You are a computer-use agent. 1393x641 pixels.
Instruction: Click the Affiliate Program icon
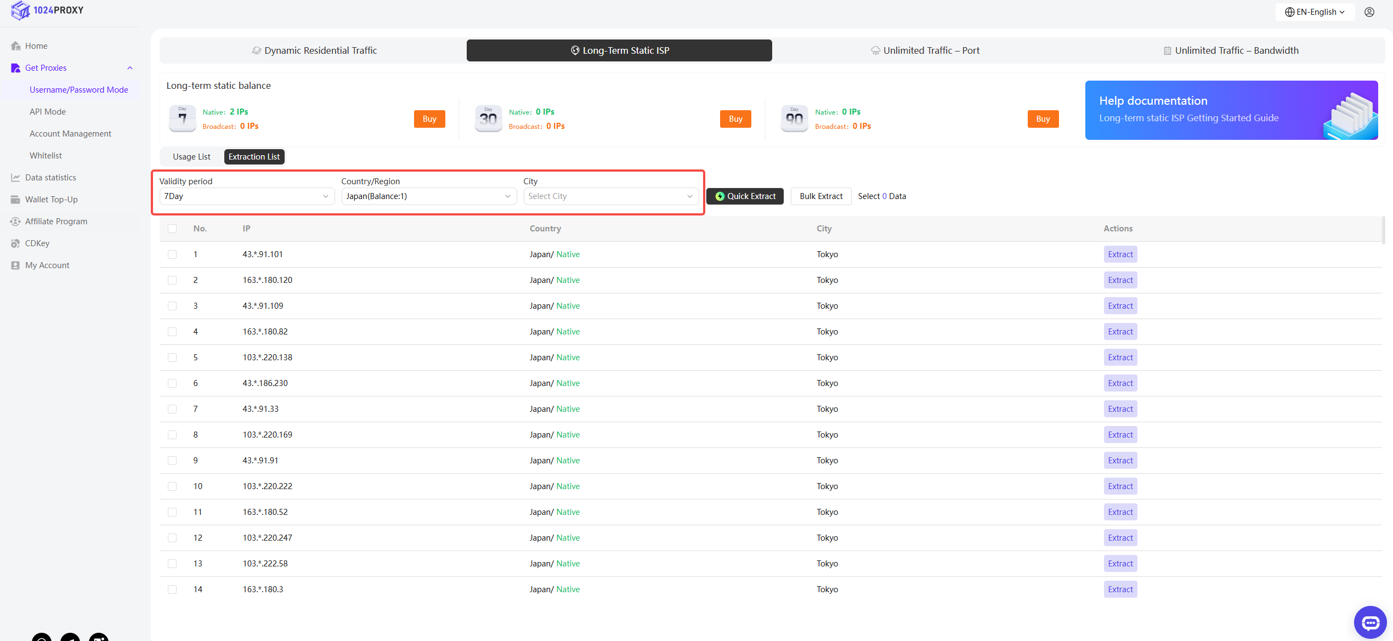(15, 222)
